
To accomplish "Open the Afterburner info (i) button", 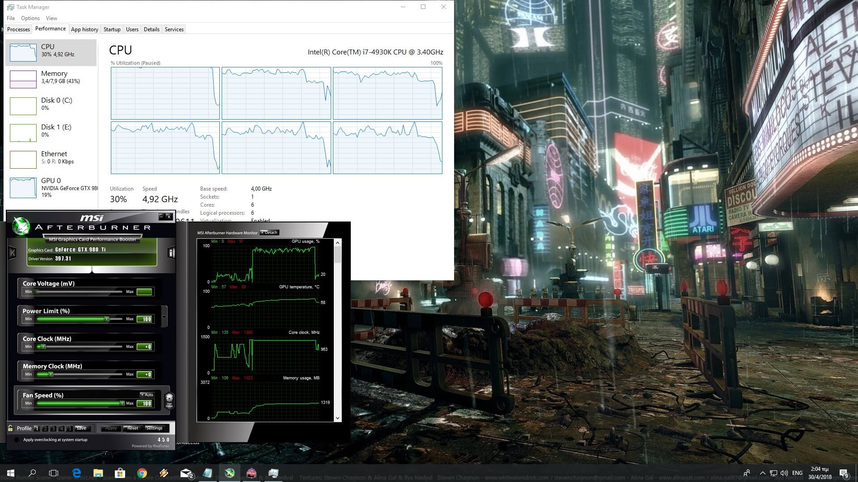I will coord(171,253).
